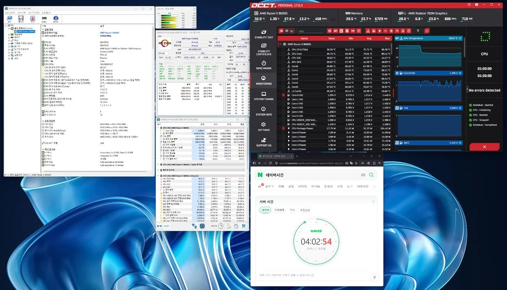Click scroll-to-top button on Naver page
Screen dimensions: 507x290
pyautogui.click(x=375, y=277)
